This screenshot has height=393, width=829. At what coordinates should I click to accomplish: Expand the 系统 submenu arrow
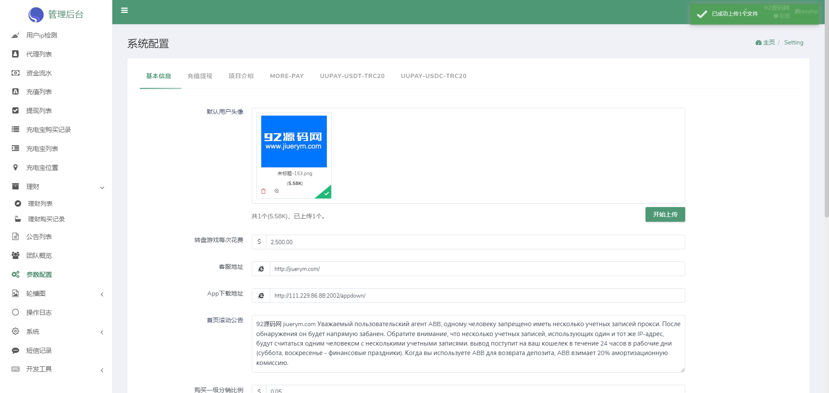(x=102, y=332)
